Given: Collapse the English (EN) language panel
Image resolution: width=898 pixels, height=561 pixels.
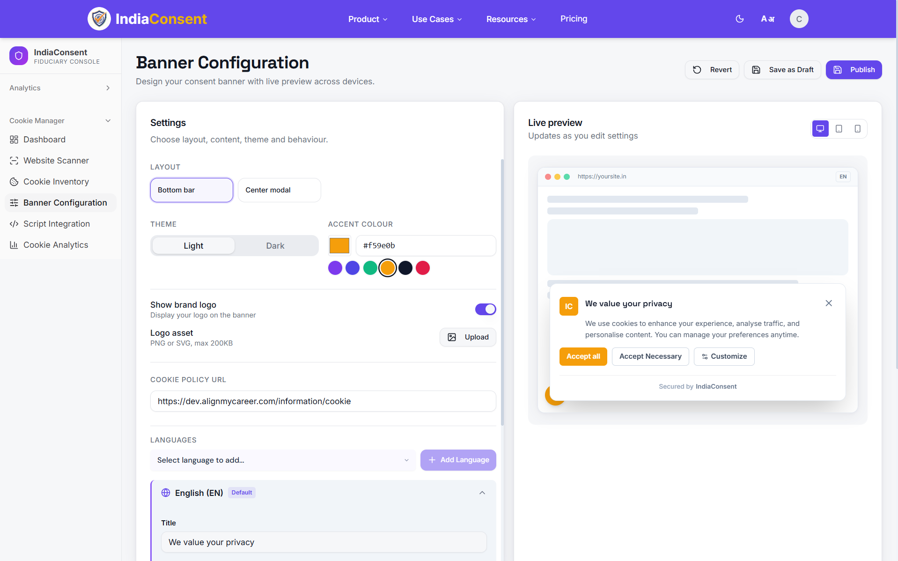Looking at the screenshot, I should point(482,493).
